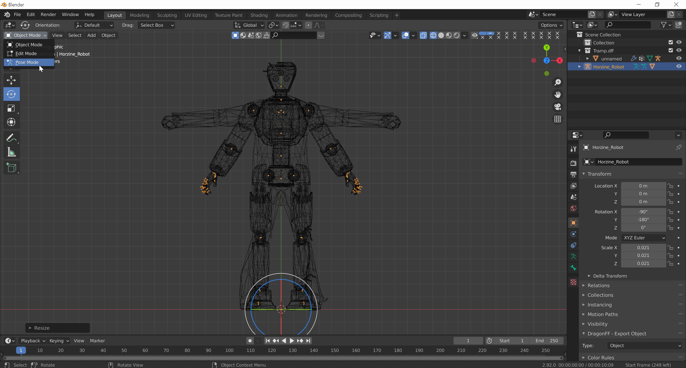Choose Pose Mode from the mode menu
The width and height of the screenshot is (686, 368).
tap(27, 62)
